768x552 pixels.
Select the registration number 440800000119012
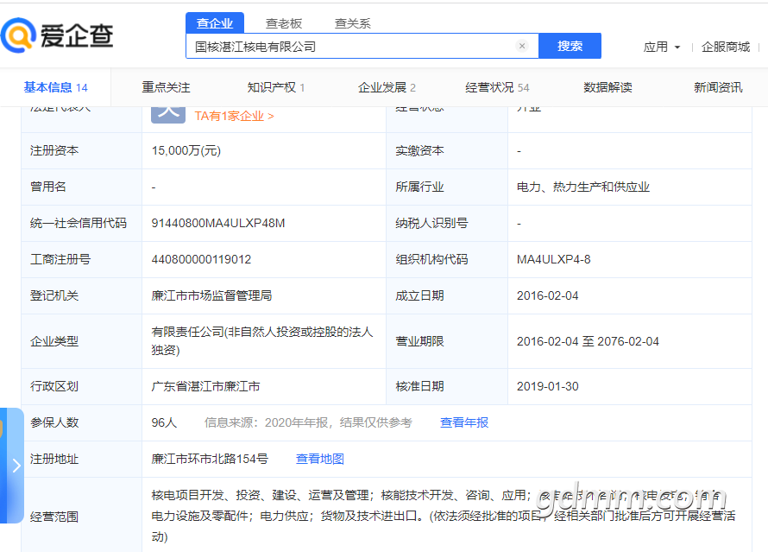point(201,260)
